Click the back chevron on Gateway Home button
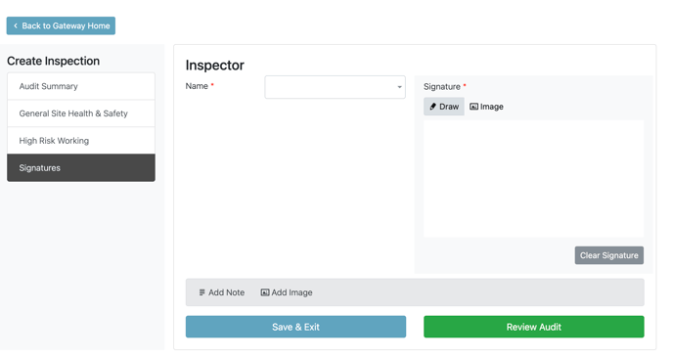 pyautogui.click(x=16, y=25)
